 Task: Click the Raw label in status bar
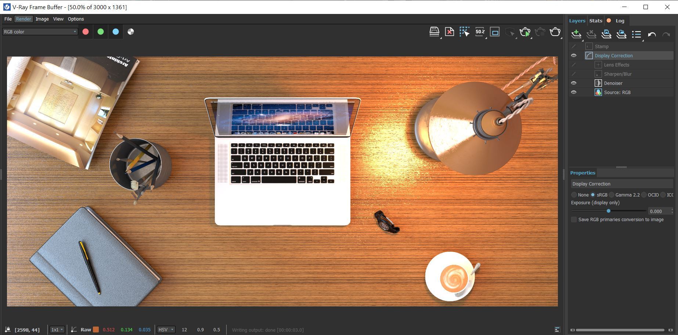86,329
